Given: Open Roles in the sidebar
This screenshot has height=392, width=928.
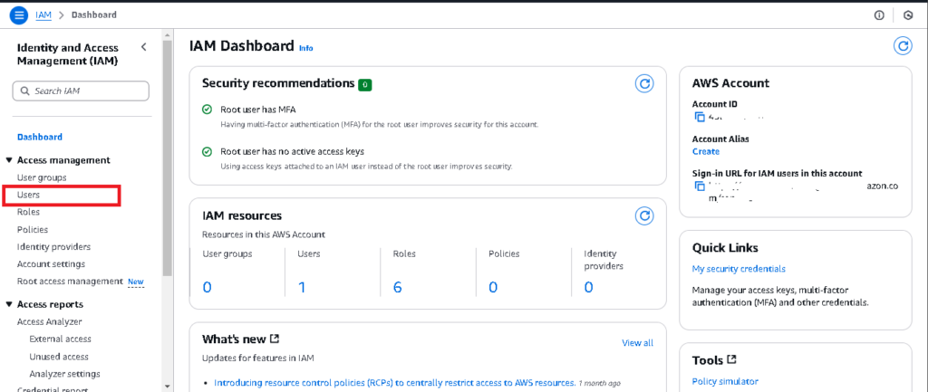Looking at the screenshot, I should coord(28,212).
